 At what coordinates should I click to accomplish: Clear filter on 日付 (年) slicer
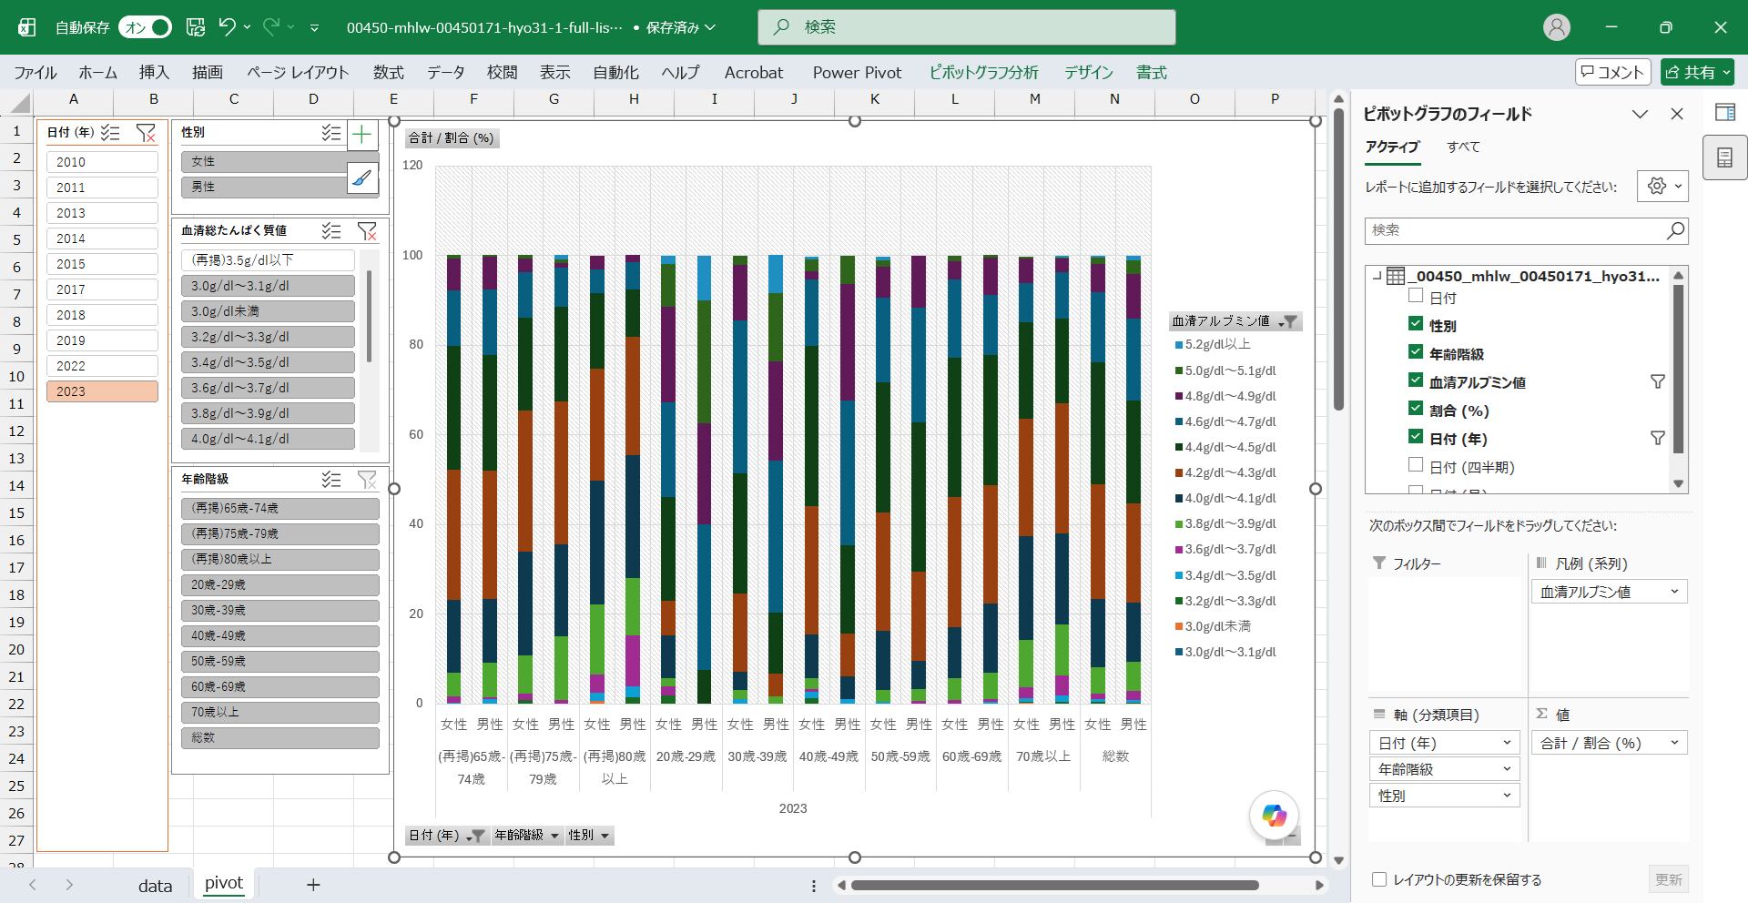coord(146,133)
